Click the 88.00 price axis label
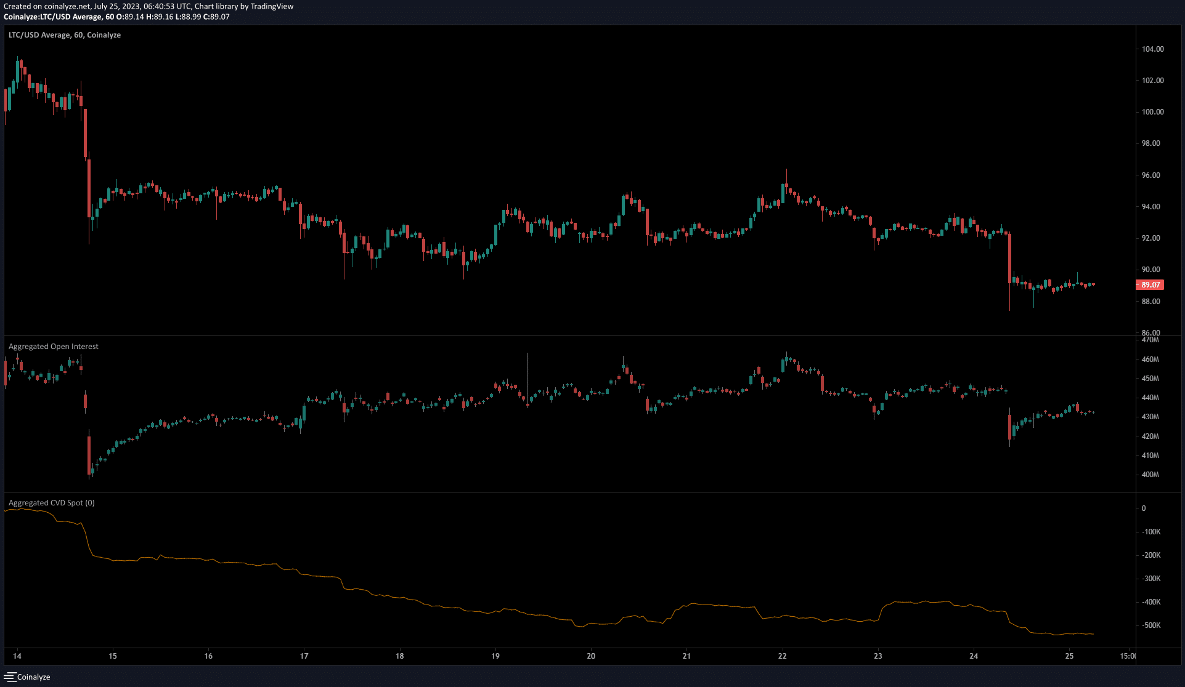This screenshot has width=1185, height=687. [x=1151, y=302]
